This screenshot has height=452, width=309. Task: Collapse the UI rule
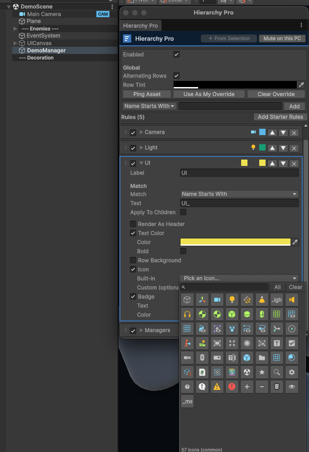(141, 163)
